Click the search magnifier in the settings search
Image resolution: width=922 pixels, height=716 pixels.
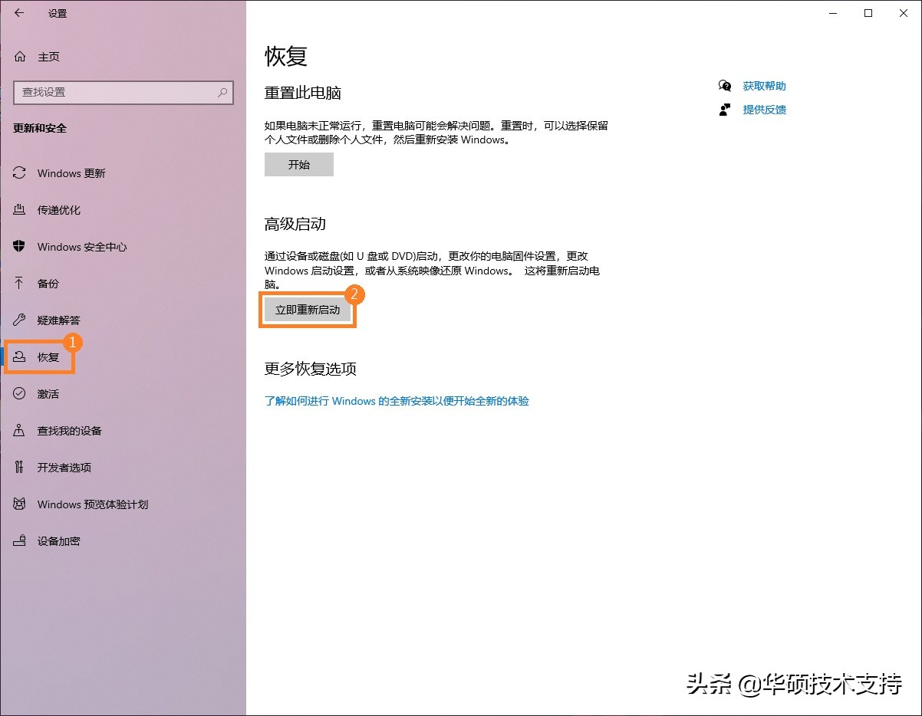tap(222, 92)
